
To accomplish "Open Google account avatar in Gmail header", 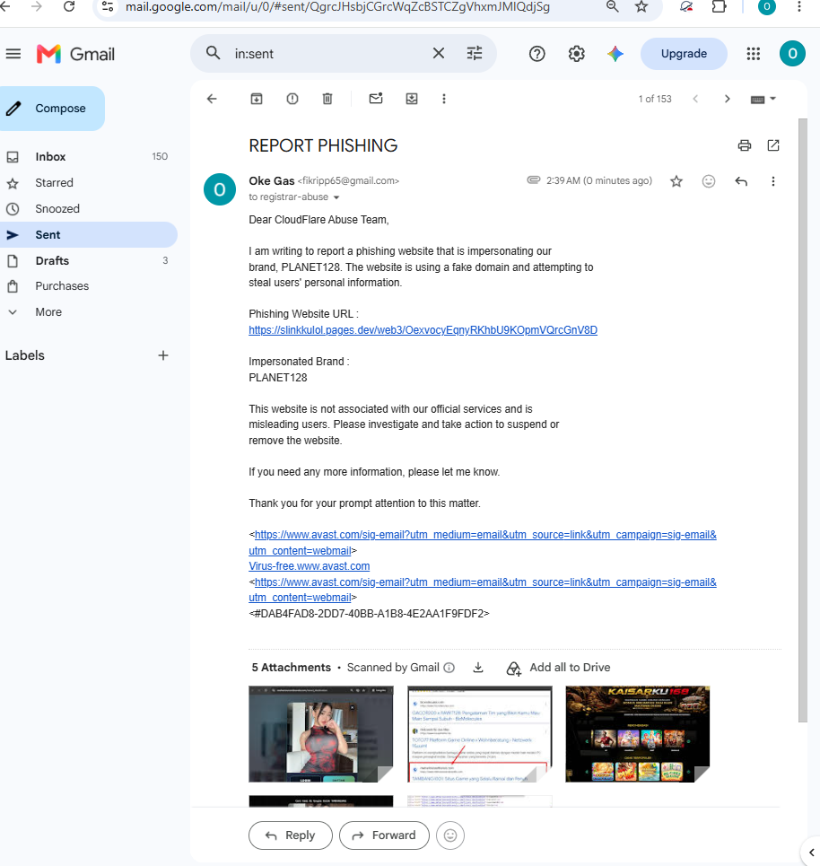I will click(x=792, y=54).
